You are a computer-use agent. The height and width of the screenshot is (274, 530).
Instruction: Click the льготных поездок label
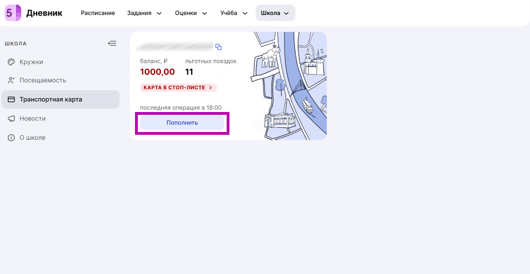[x=211, y=62]
